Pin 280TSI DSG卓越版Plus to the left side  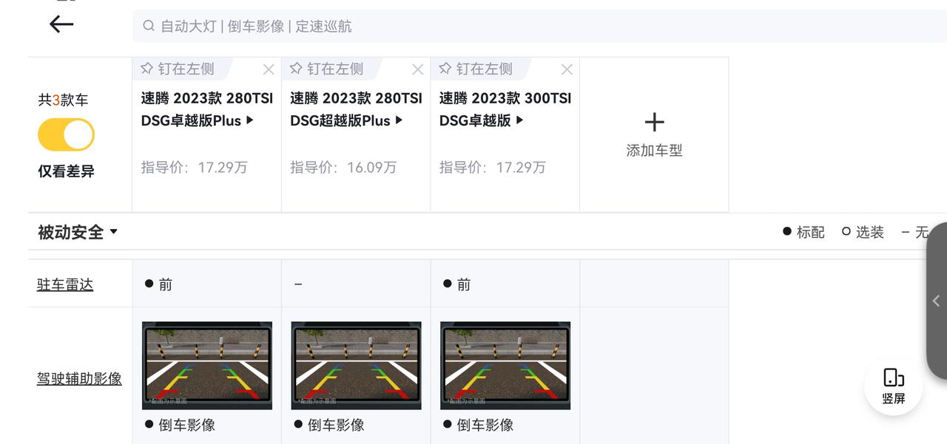pos(178,69)
